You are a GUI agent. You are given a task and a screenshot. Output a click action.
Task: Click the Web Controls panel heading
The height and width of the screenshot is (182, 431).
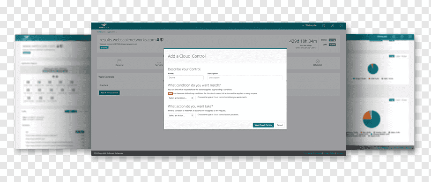106,77
